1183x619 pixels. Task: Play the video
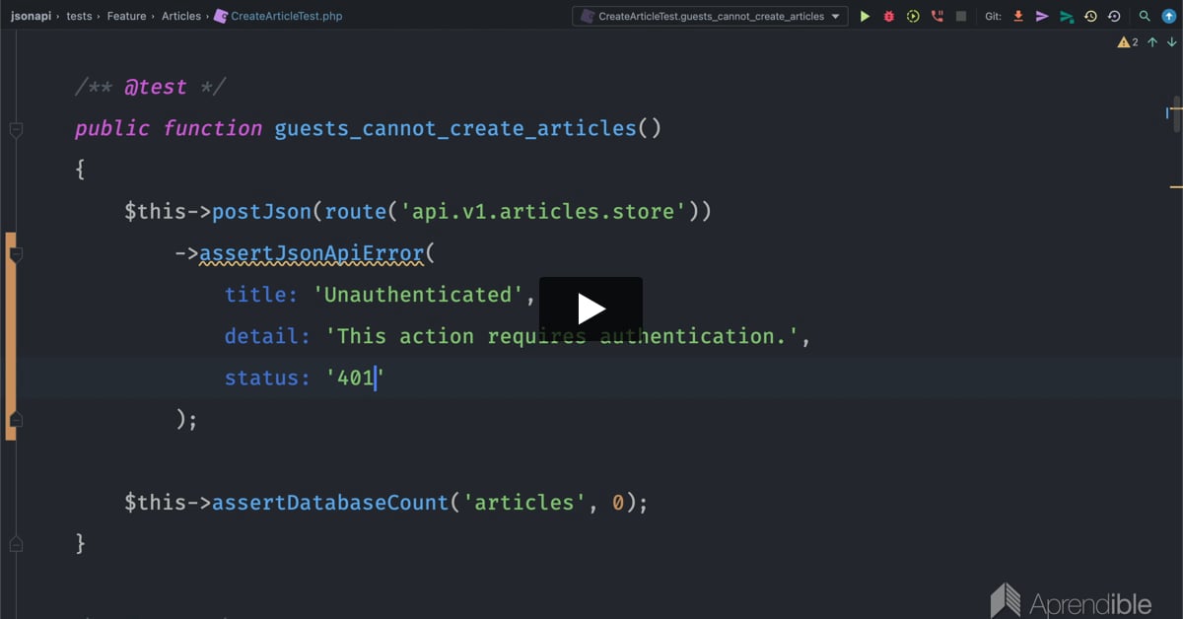[x=591, y=309]
